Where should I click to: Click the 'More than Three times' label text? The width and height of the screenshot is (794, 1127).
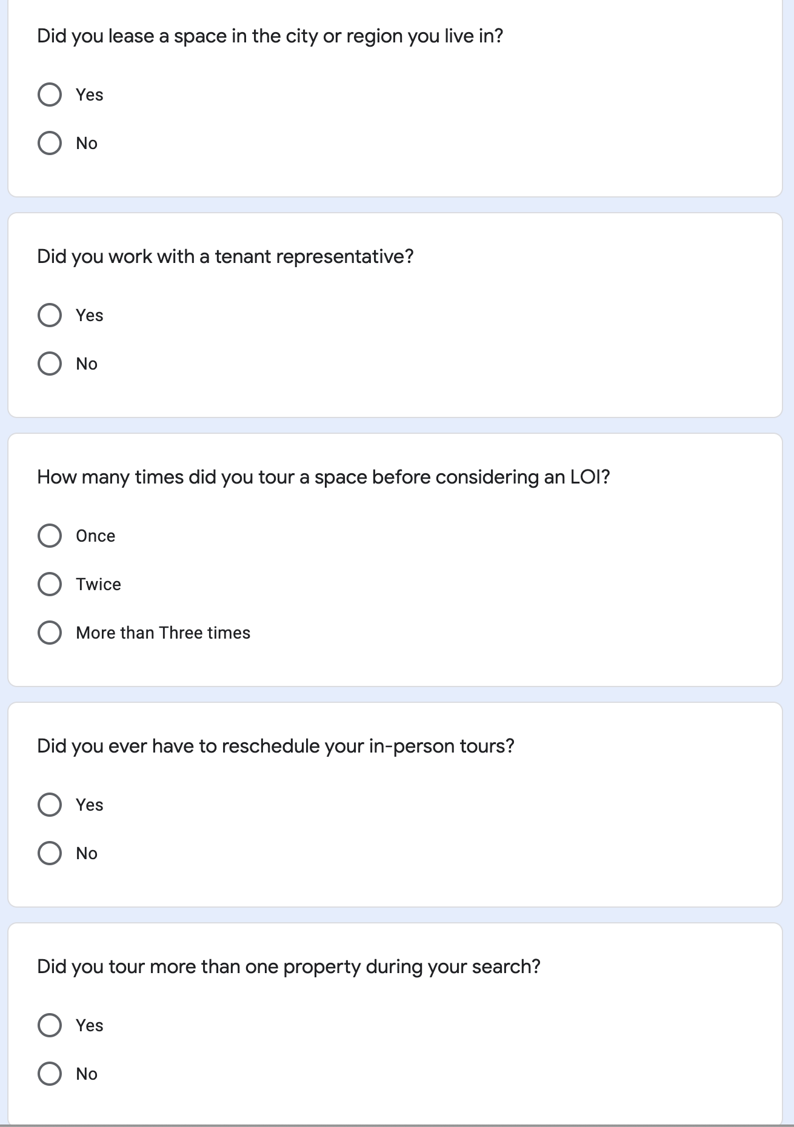point(163,633)
